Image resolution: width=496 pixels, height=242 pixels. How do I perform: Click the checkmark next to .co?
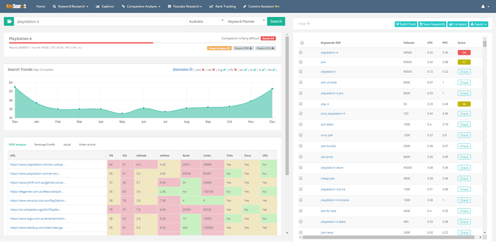click(255, 70)
